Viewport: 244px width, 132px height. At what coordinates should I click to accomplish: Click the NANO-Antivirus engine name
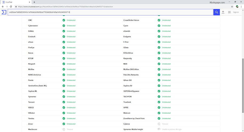point(35,75)
